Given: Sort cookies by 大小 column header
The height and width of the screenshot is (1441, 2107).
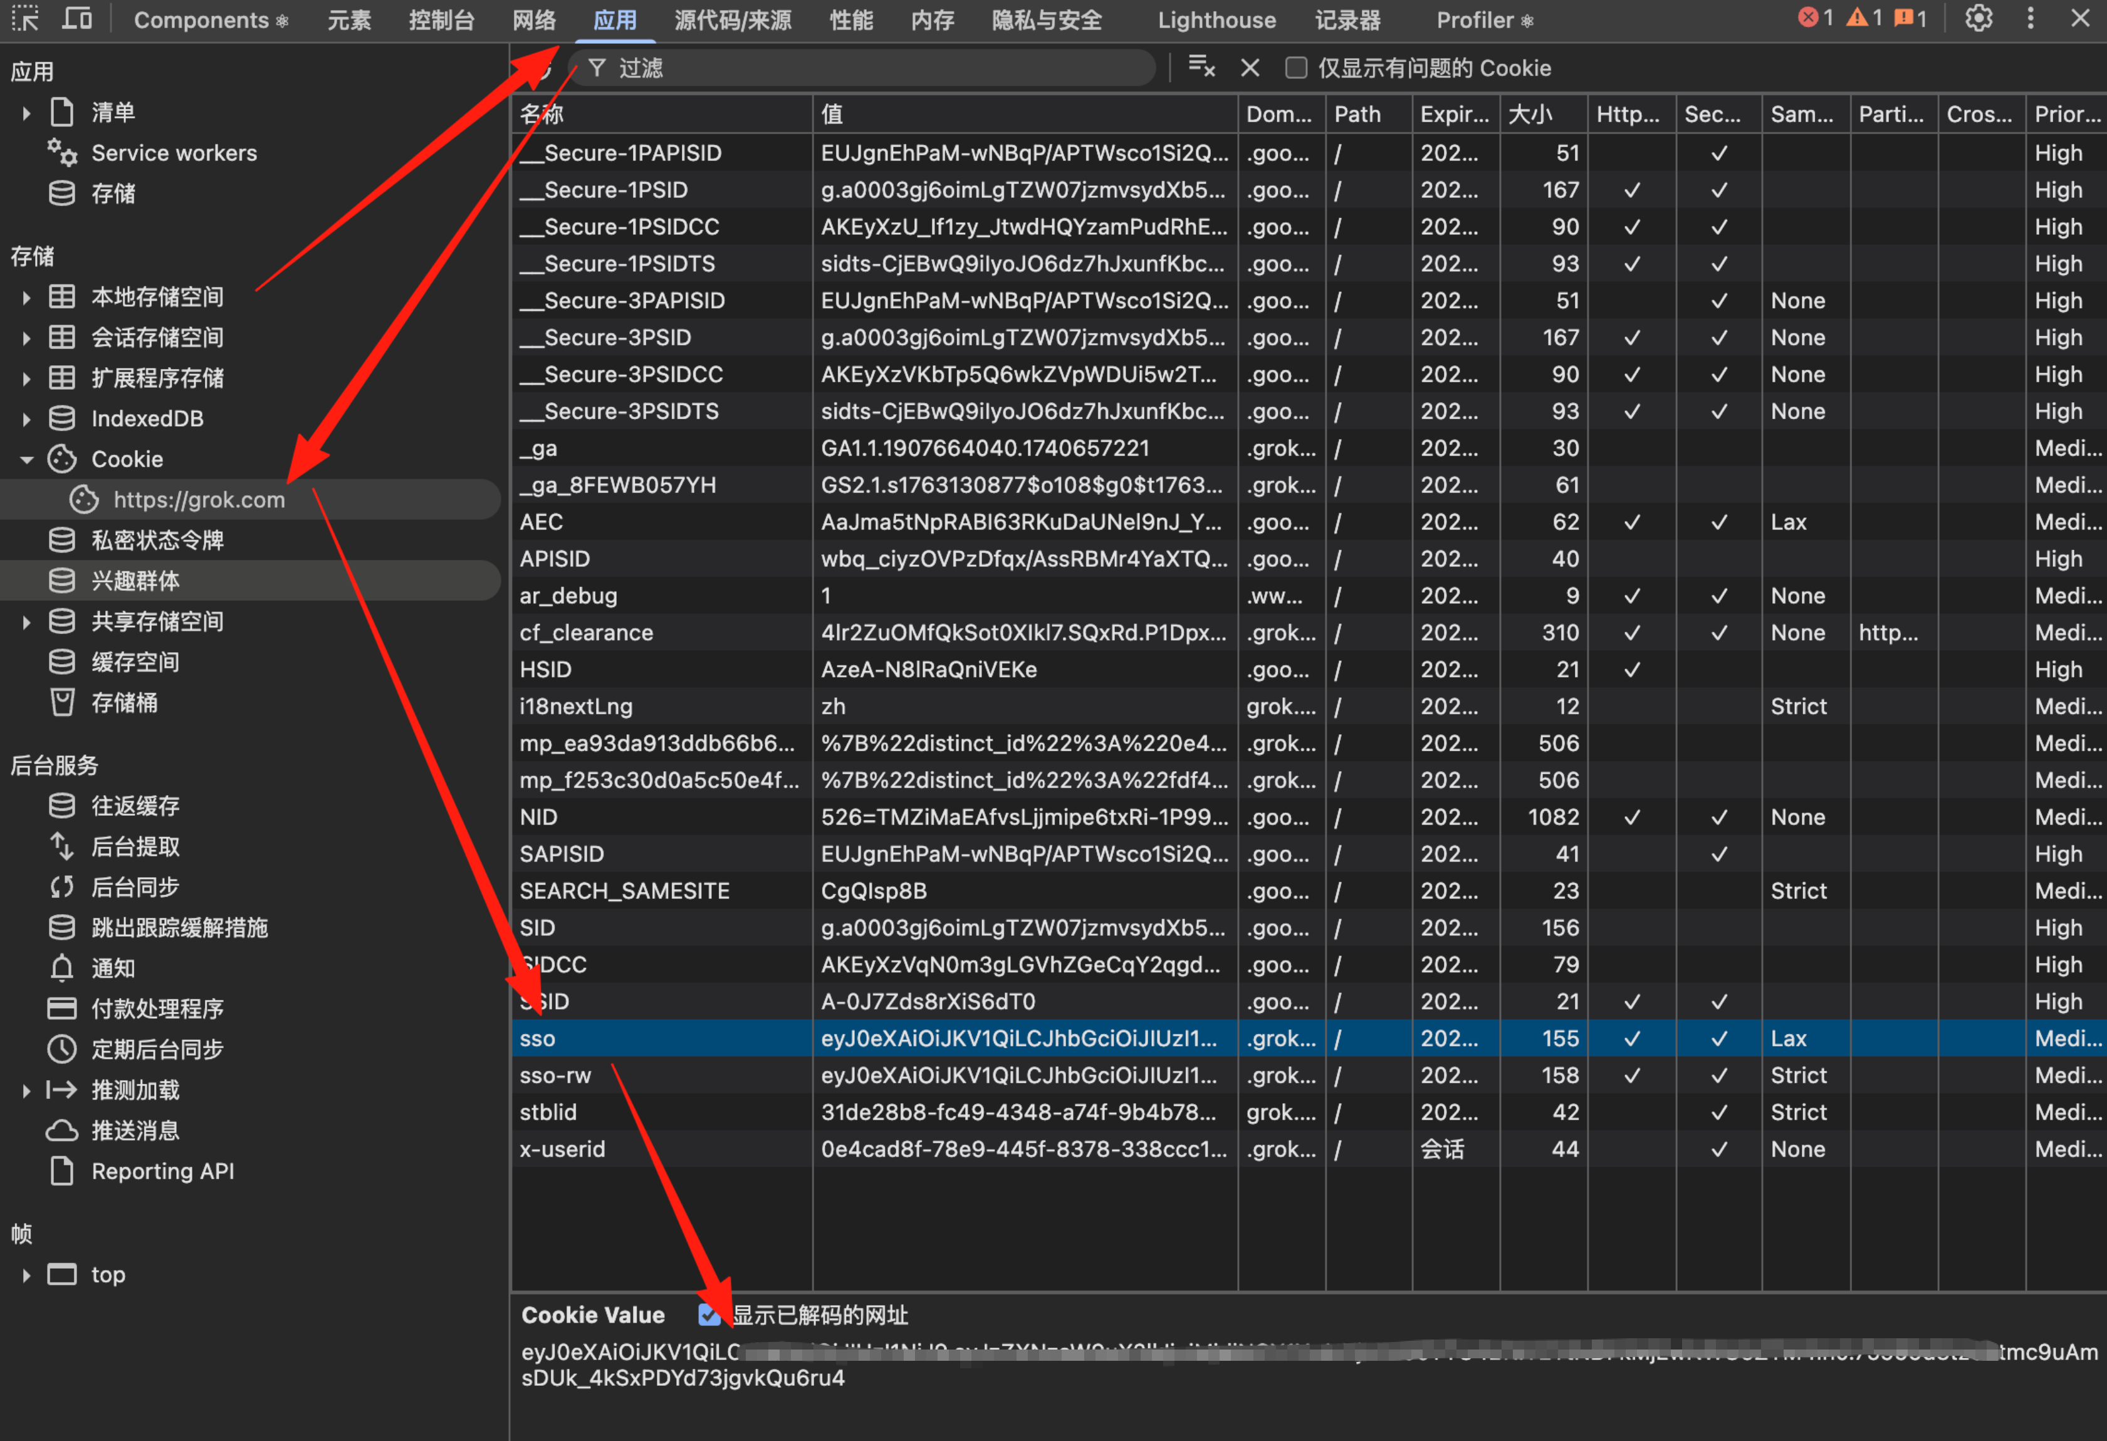Looking at the screenshot, I should pos(1541,114).
